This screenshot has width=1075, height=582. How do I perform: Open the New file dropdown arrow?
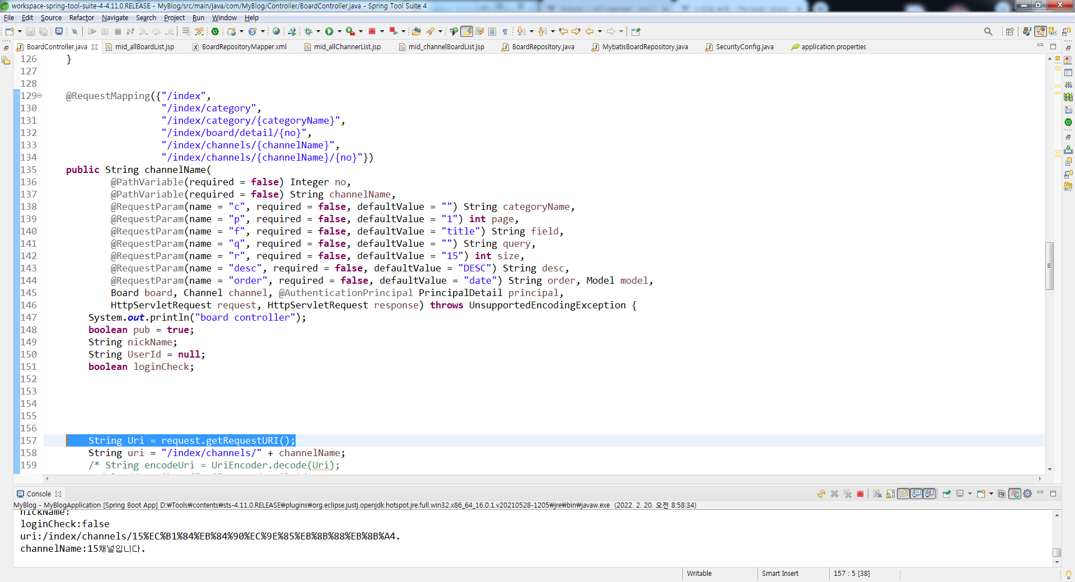[20, 31]
